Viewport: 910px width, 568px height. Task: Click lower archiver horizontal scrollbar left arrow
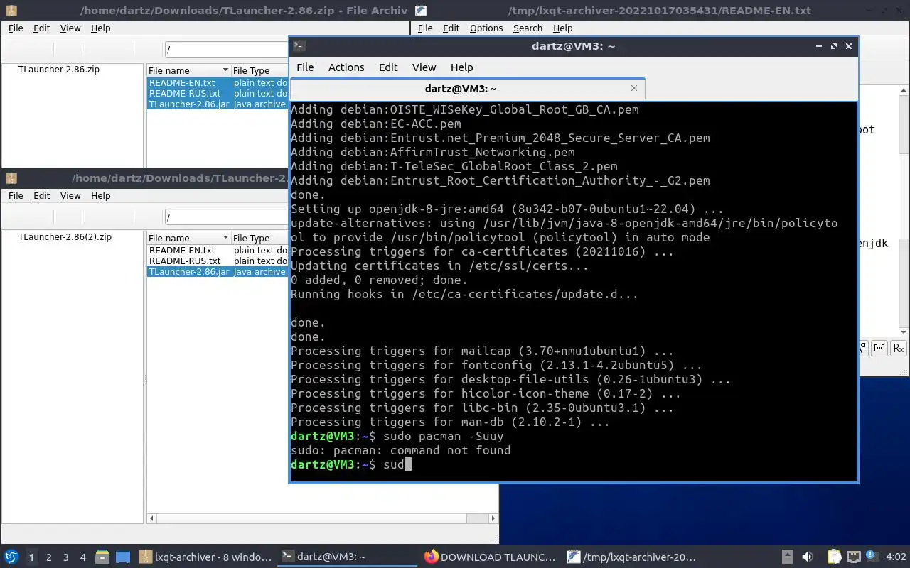151,518
